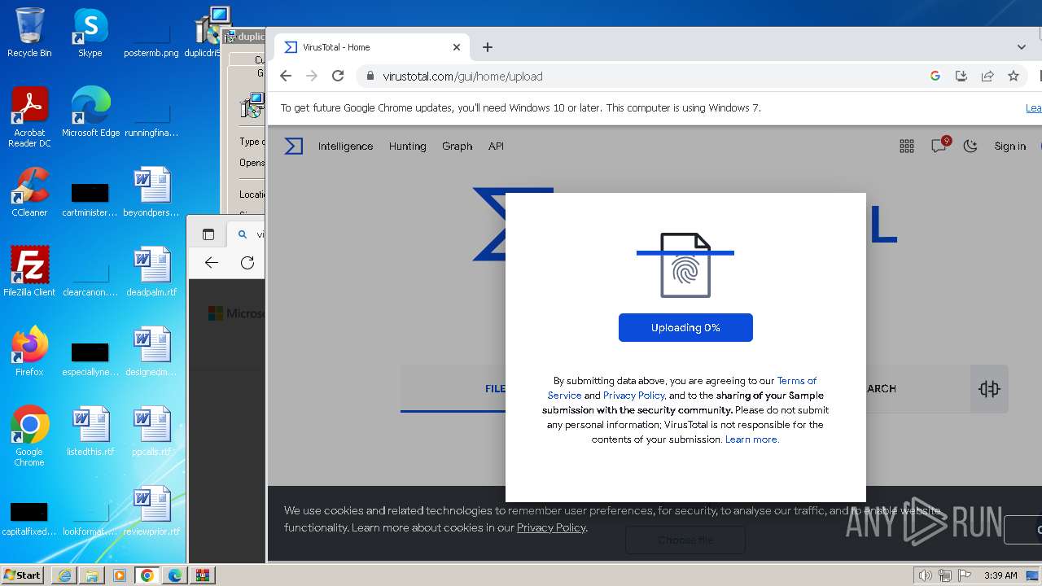This screenshot has height=586, width=1042.
Task: Open the Graph menu item
Action: tap(457, 146)
